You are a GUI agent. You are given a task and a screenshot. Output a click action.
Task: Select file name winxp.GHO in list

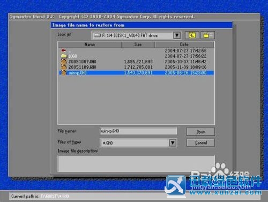click(x=78, y=73)
